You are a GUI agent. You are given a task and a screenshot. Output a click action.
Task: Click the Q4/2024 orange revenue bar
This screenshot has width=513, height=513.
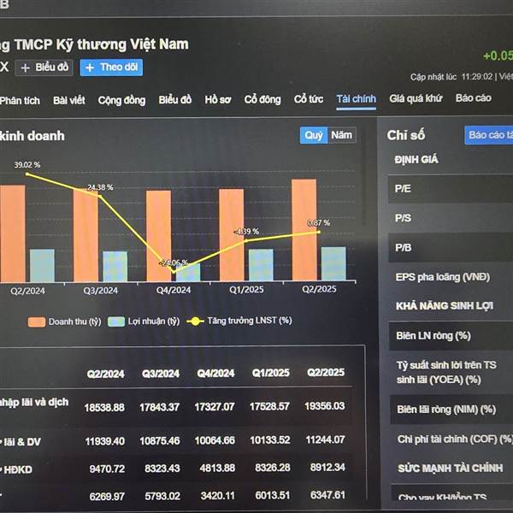coord(159,236)
